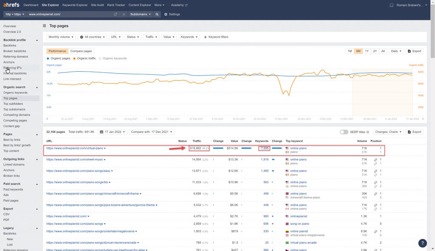
Task: Click the help question mark button
Action: coord(422,243)
